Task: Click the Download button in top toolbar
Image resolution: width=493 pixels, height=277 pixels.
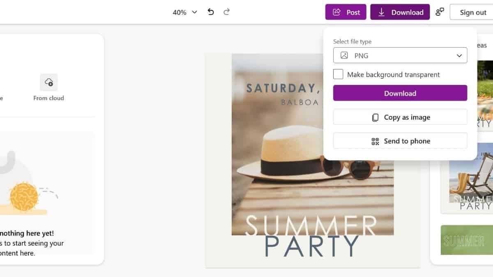Action: point(400,12)
